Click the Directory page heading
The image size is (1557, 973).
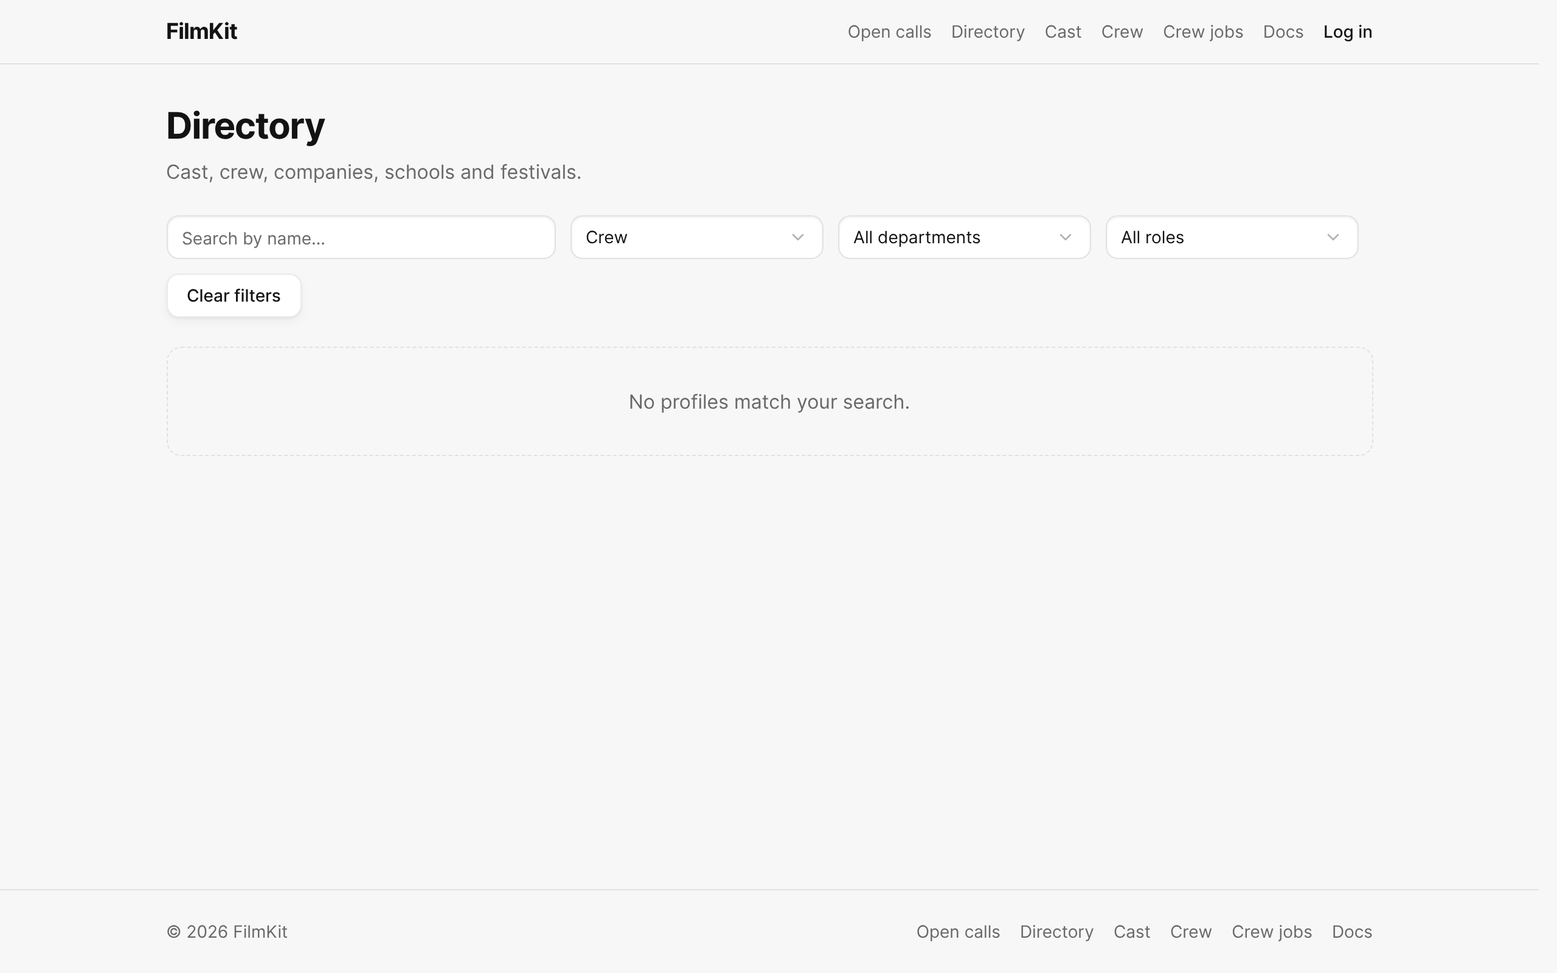[x=245, y=125]
